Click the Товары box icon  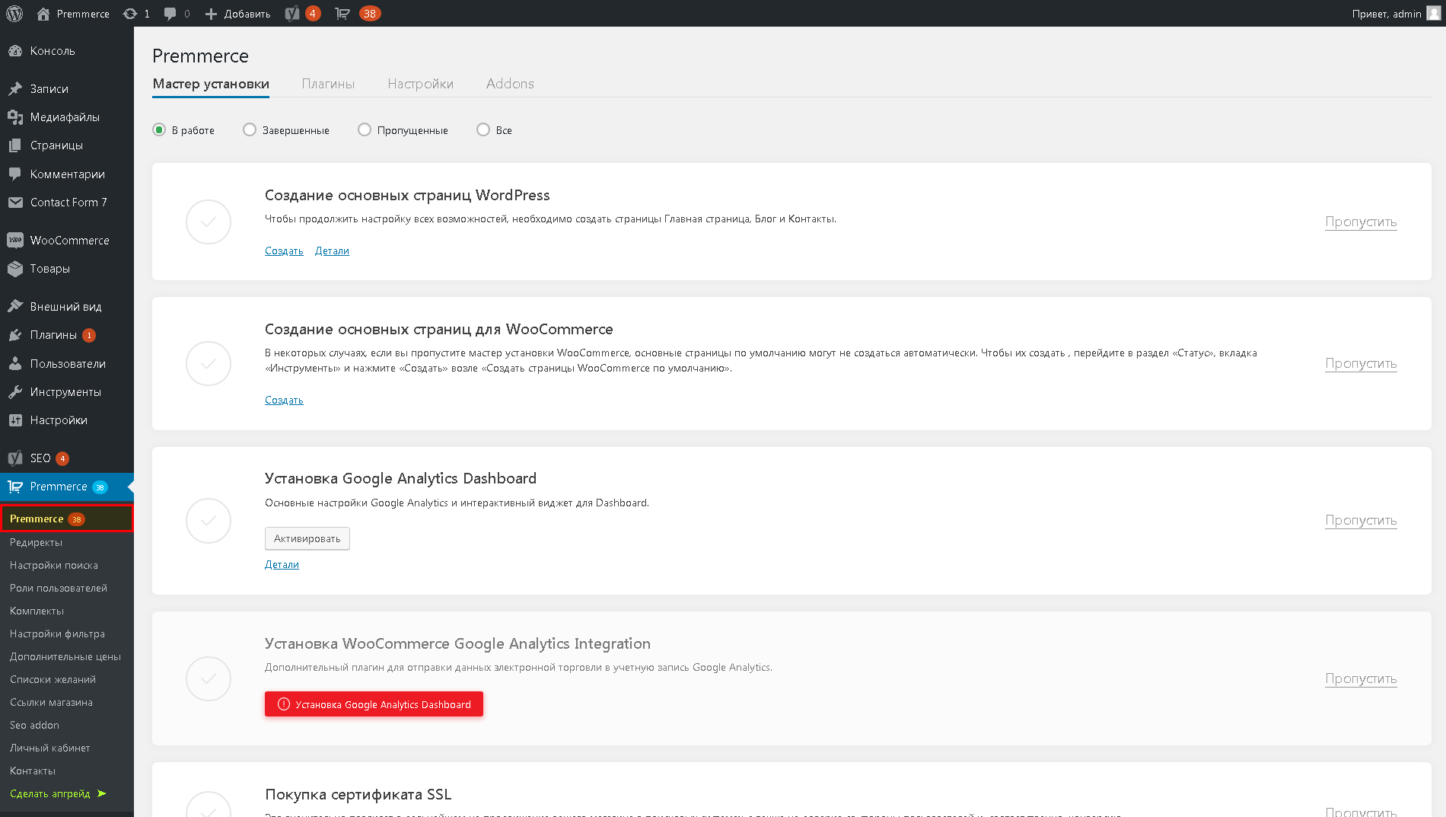(x=15, y=269)
